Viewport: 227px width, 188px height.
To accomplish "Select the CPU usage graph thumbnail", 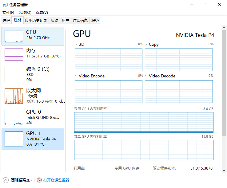I will tap(14, 36).
